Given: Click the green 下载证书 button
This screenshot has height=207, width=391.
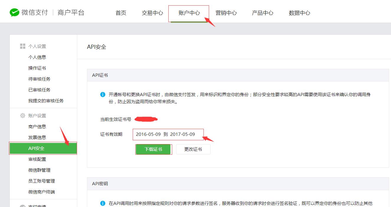Looking at the screenshot, I should click(x=153, y=149).
